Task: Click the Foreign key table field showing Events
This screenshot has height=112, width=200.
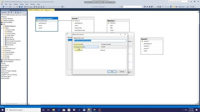Action: pyautogui.click(x=114, y=47)
